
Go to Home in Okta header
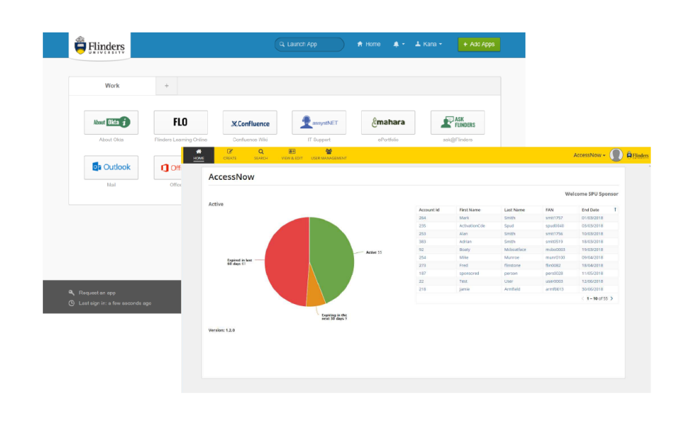click(x=369, y=44)
